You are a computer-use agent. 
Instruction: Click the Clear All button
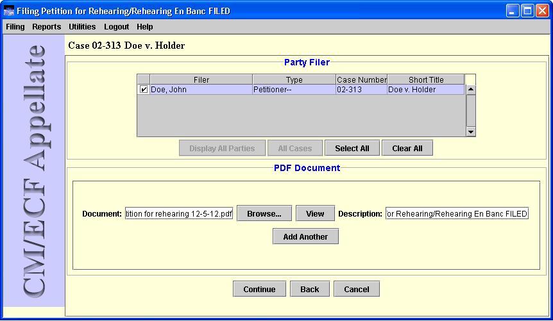click(407, 149)
